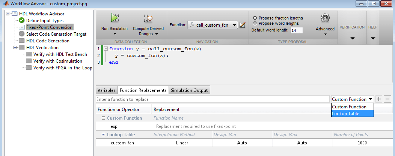Switch to the Simulation Output tab
The image size is (395, 156).
tap(189, 90)
